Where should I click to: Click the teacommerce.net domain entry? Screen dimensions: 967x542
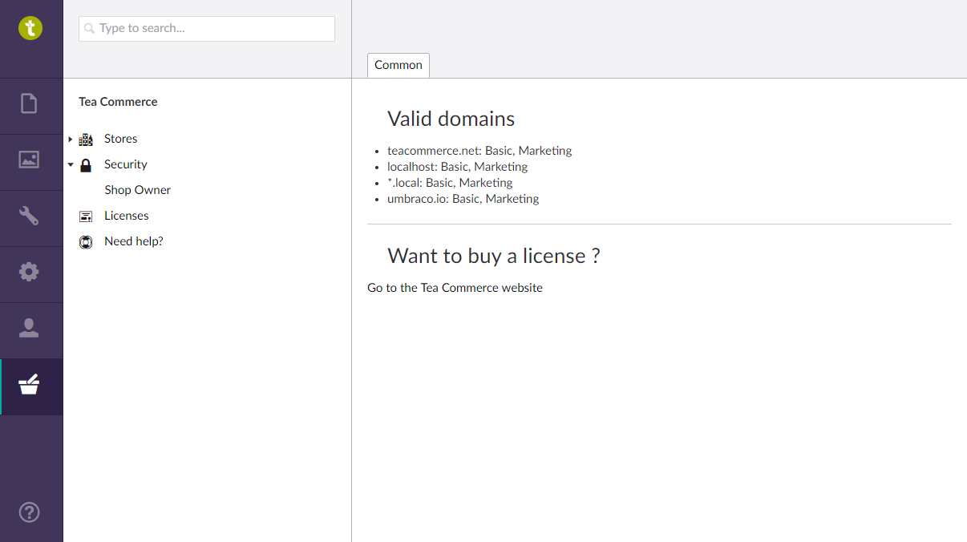(479, 151)
